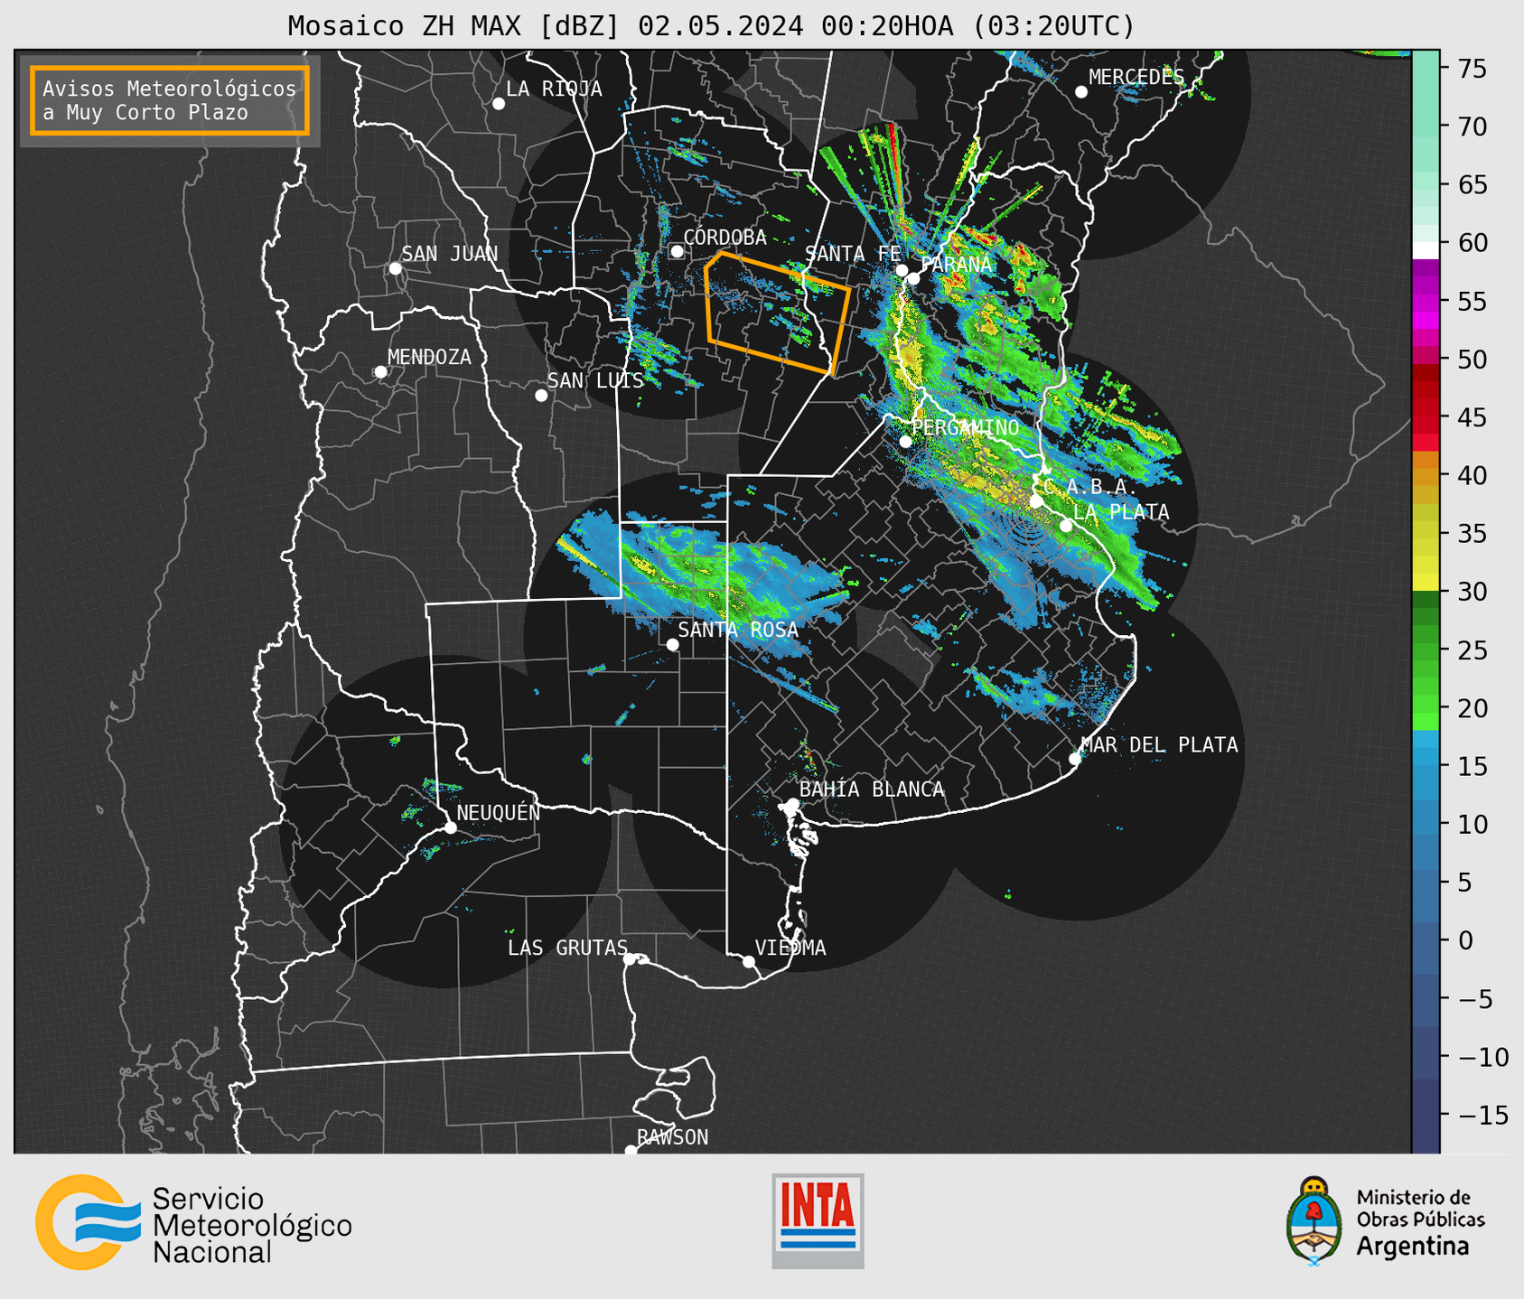Screen dimensions: 1524x1299
Task: Click the LA RIOJA city label
Action: pyautogui.click(x=554, y=89)
